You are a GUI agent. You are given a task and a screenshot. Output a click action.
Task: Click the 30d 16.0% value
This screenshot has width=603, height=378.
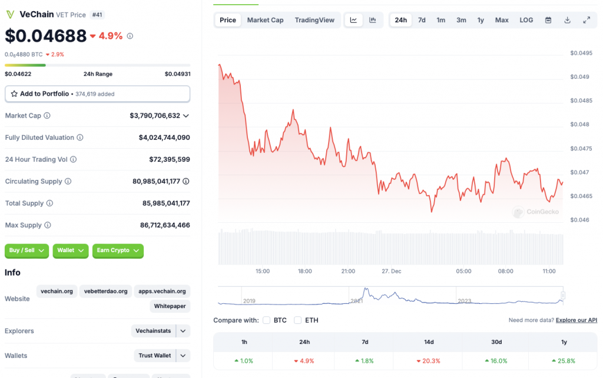click(x=496, y=361)
